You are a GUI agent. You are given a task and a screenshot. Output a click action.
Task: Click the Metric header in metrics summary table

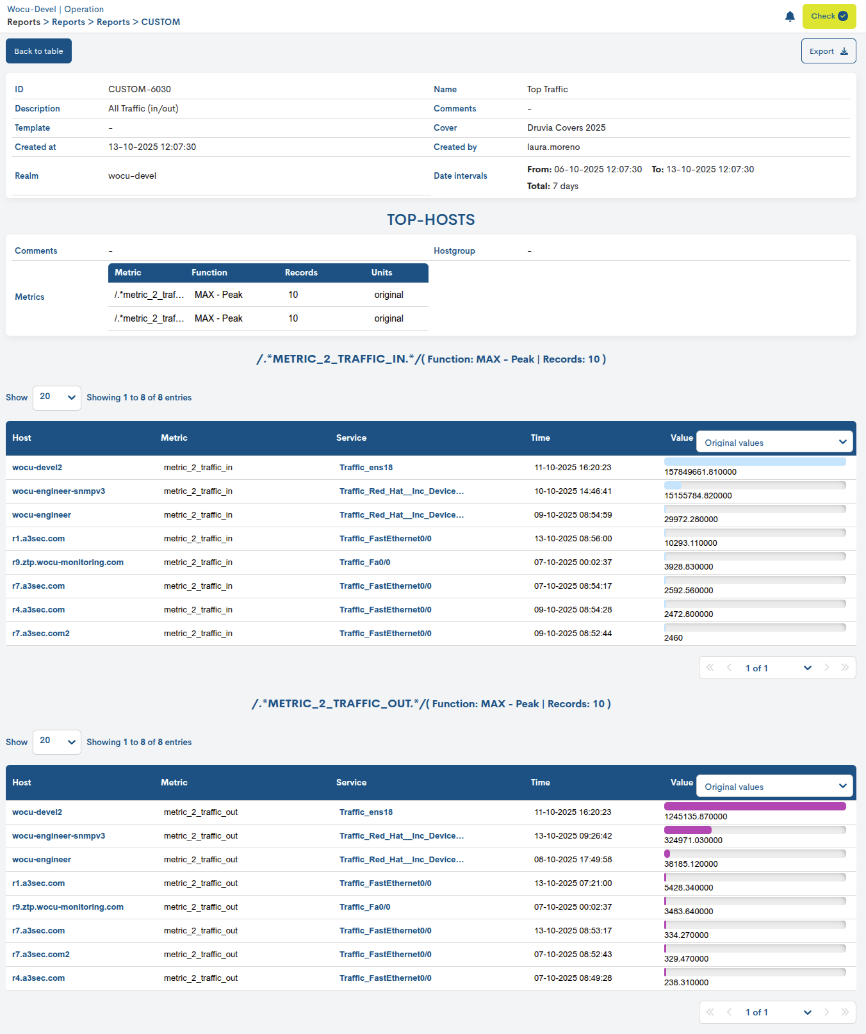tap(128, 273)
